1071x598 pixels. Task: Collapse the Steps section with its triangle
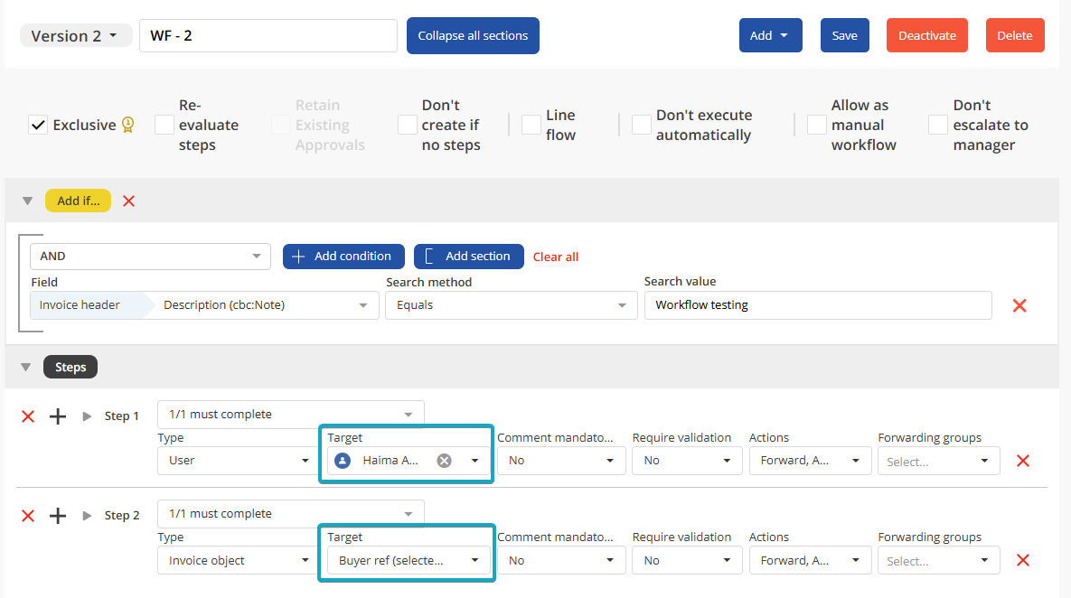pyautogui.click(x=27, y=366)
